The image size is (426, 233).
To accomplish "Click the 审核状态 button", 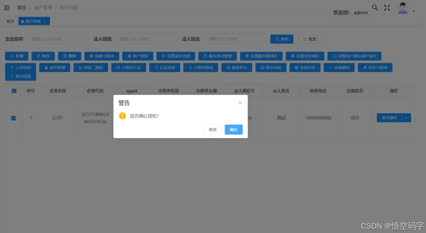I will (x=305, y=68).
